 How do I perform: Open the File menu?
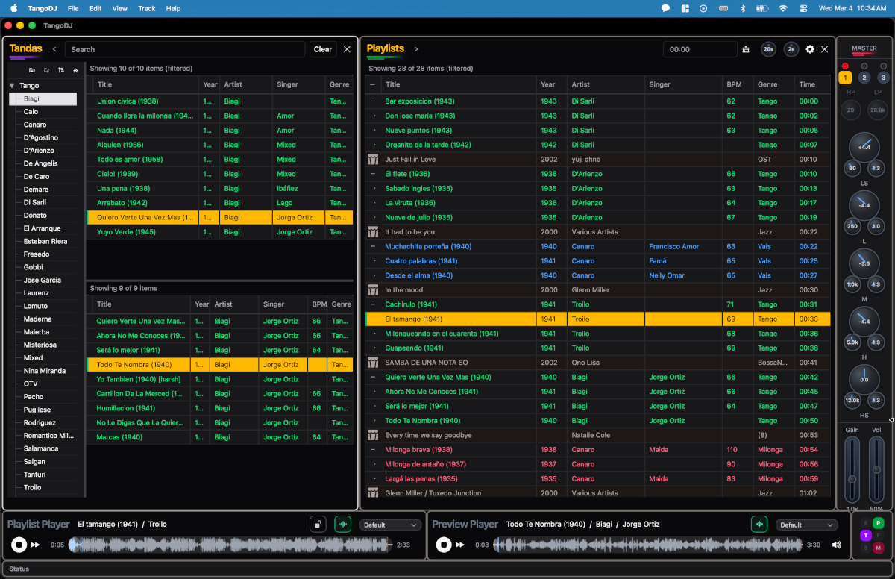tap(73, 8)
